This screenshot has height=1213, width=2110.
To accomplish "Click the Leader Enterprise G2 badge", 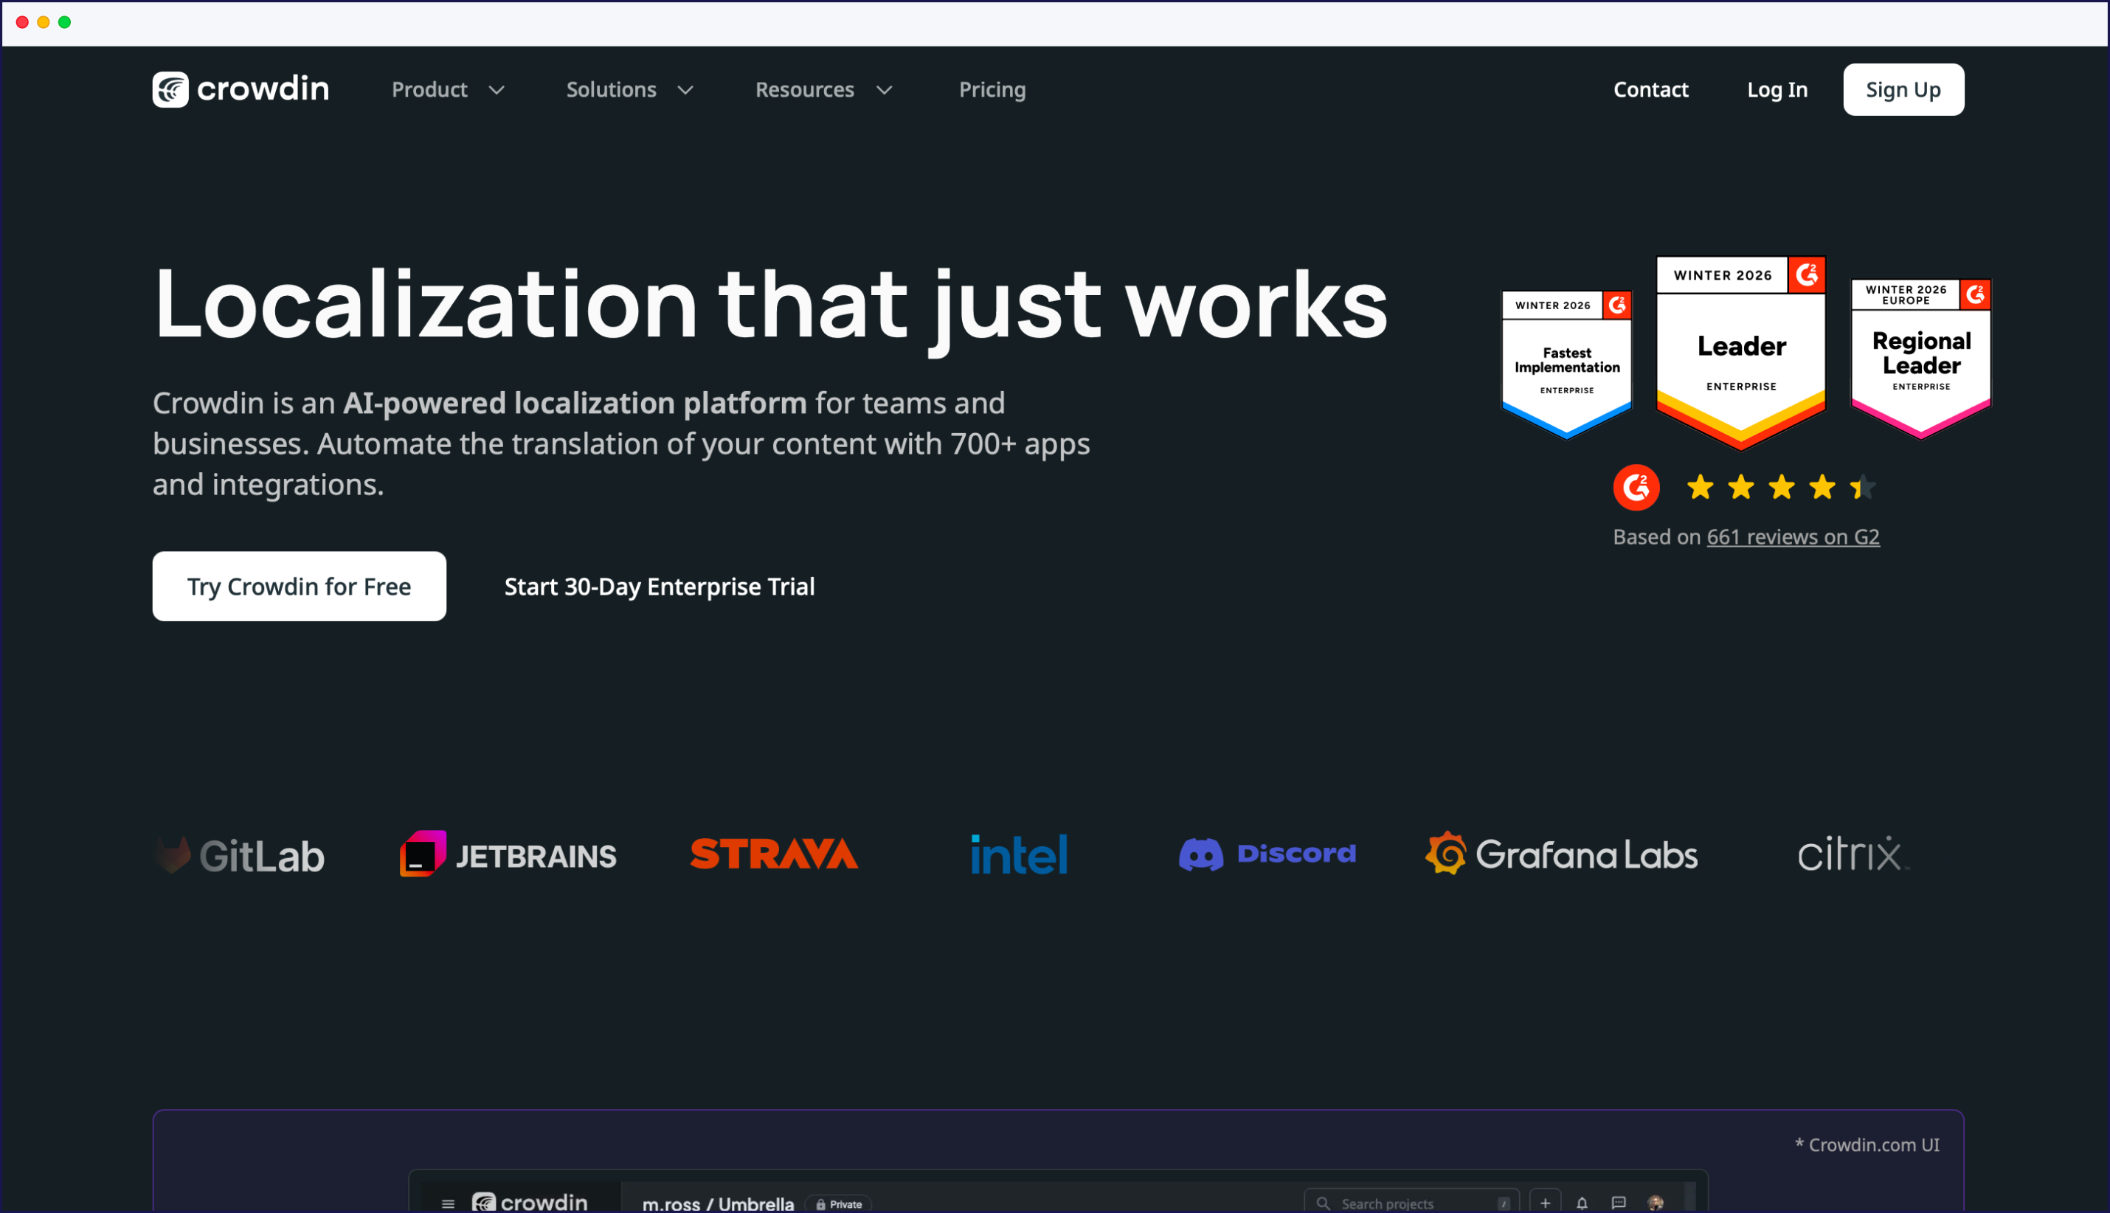I will [1740, 351].
